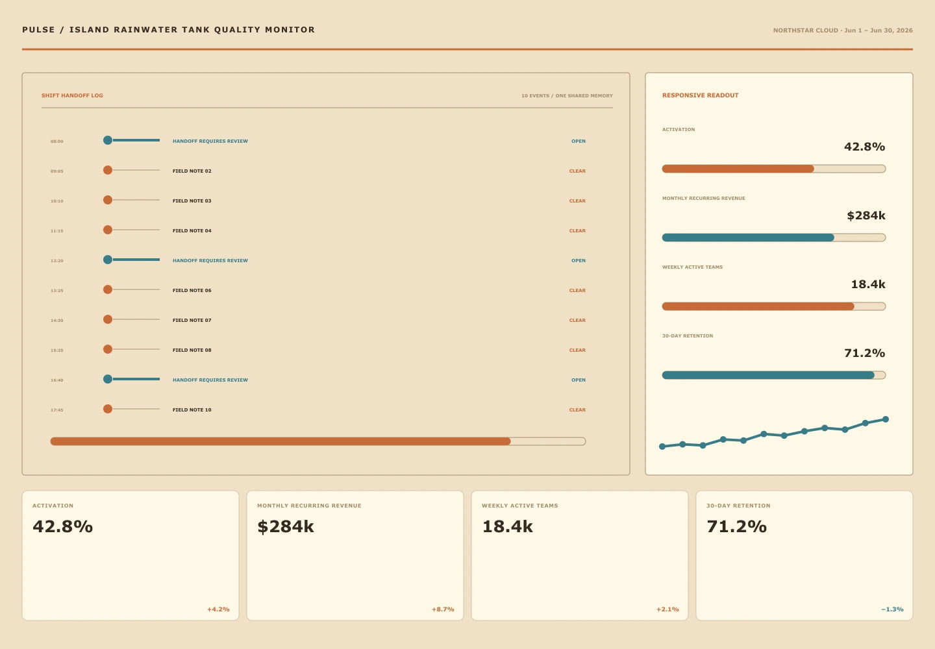Open the 12:20 'Handoff Requires Review' entry

click(210, 260)
